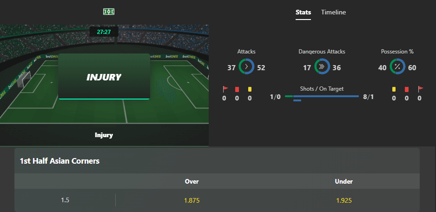Screen dimensions: 436x212
Task: Click the Injury caption below pitch
Action: point(104,135)
